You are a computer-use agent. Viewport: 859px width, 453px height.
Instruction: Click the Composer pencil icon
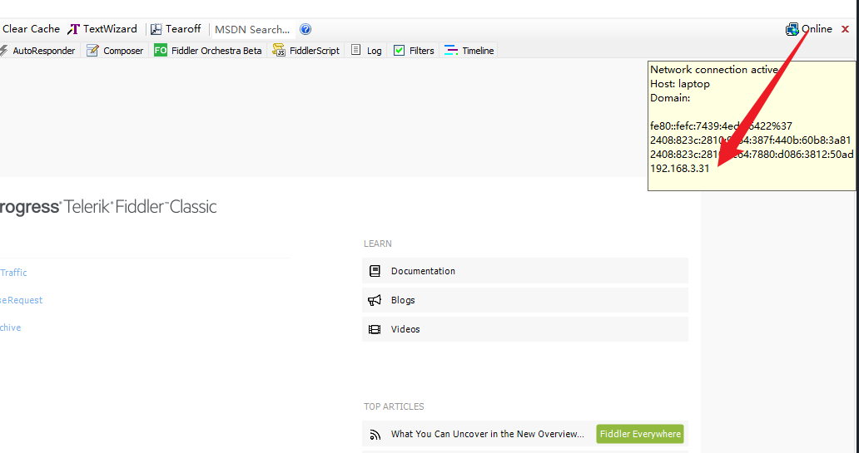click(93, 51)
